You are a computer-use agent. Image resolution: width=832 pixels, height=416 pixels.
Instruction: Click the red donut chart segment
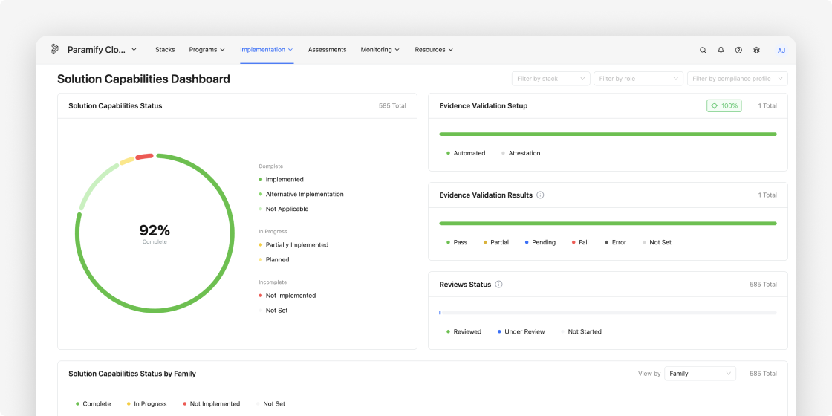[144, 157]
